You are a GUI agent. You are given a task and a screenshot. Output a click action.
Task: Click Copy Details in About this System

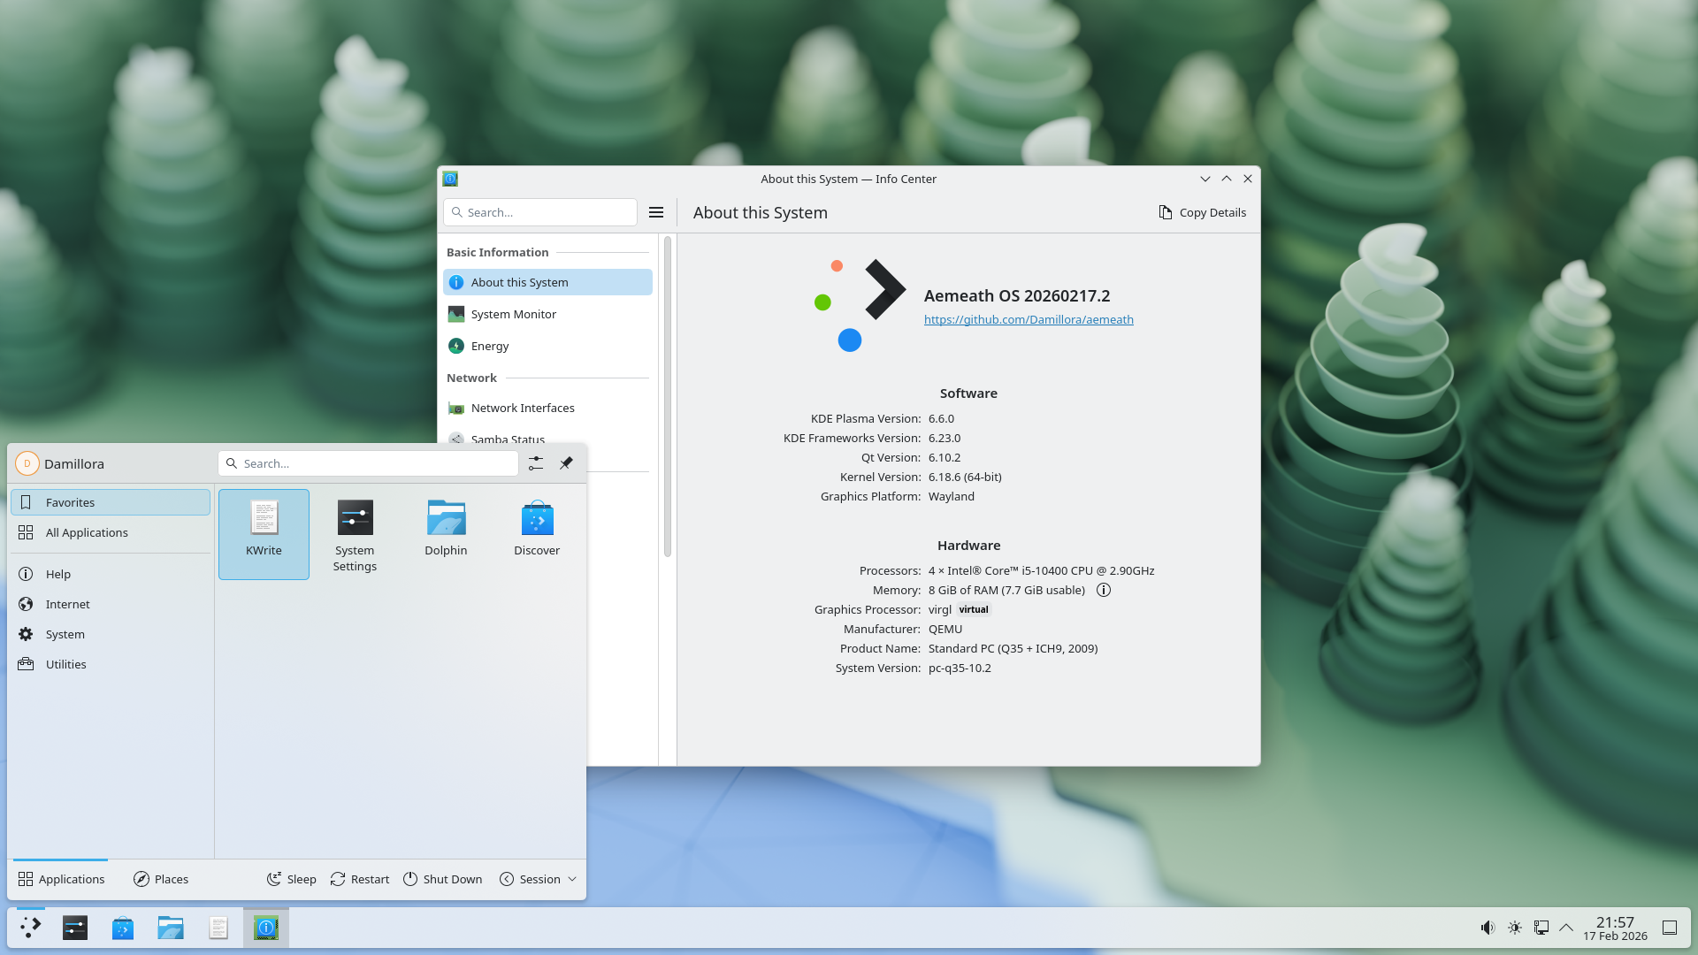(x=1202, y=212)
